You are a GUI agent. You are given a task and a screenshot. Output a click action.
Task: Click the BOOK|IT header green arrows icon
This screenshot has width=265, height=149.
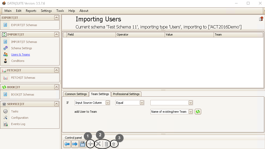point(4,87)
